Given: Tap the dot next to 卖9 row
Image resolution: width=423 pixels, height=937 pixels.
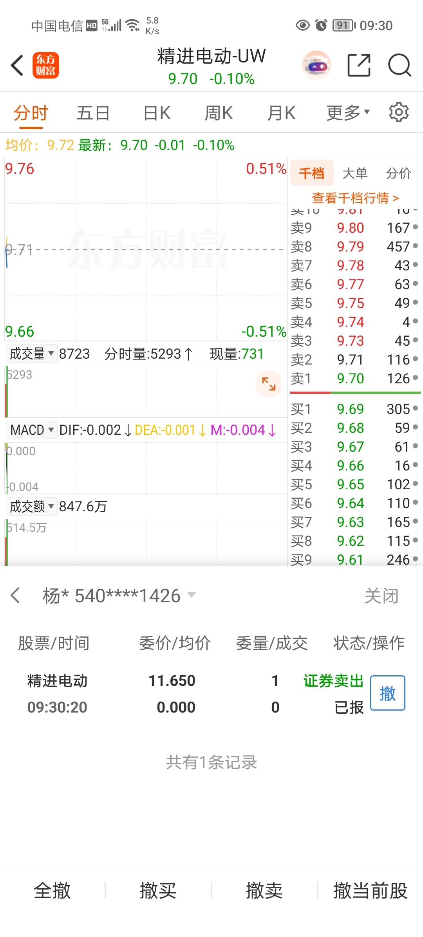Looking at the screenshot, I should click(416, 227).
